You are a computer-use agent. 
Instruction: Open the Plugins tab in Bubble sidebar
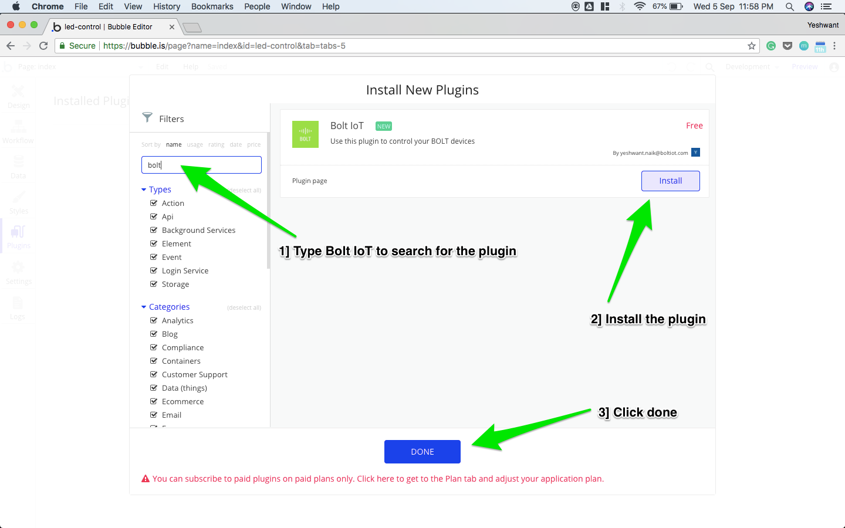coord(18,237)
